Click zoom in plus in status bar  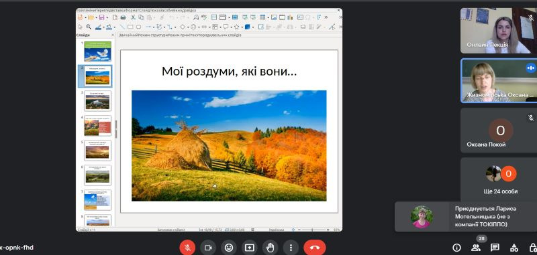click(x=328, y=230)
